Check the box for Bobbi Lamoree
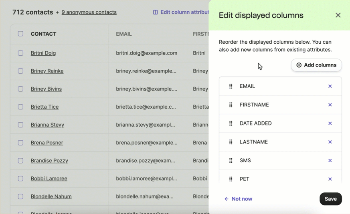 (20, 178)
